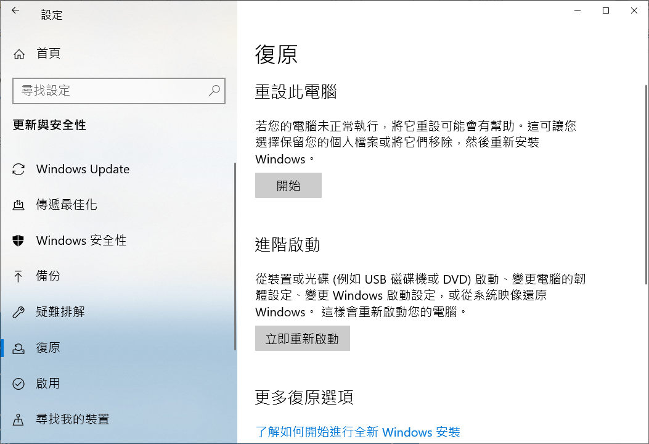Open the 備份 section
This screenshot has width=649, height=444.
click(x=48, y=276)
